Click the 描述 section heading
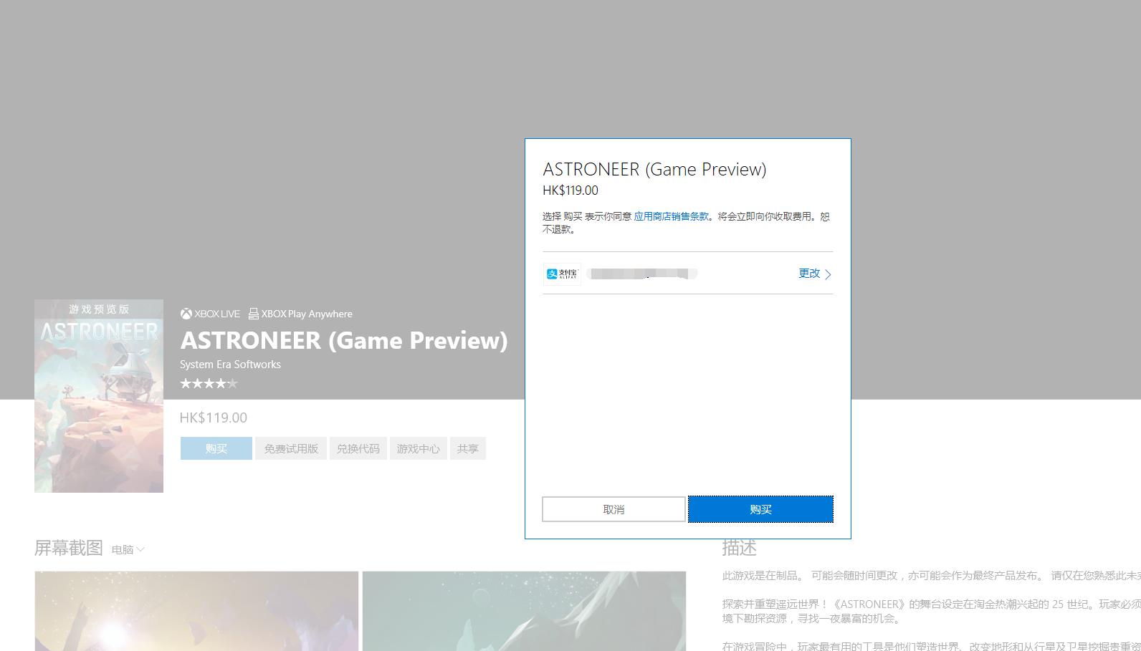The height and width of the screenshot is (651, 1141). (x=739, y=548)
